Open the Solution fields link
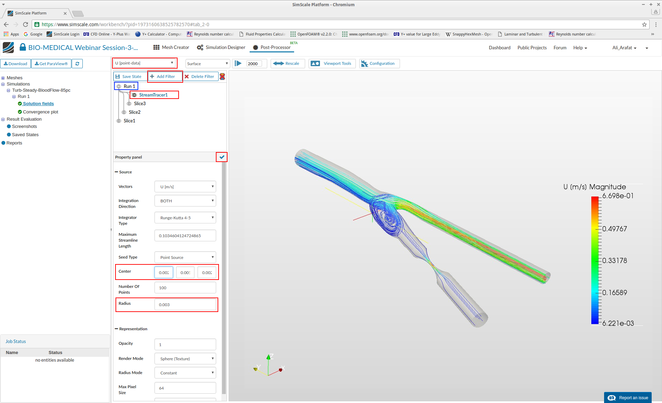This screenshot has height=403, width=662. (x=38, y=104)
